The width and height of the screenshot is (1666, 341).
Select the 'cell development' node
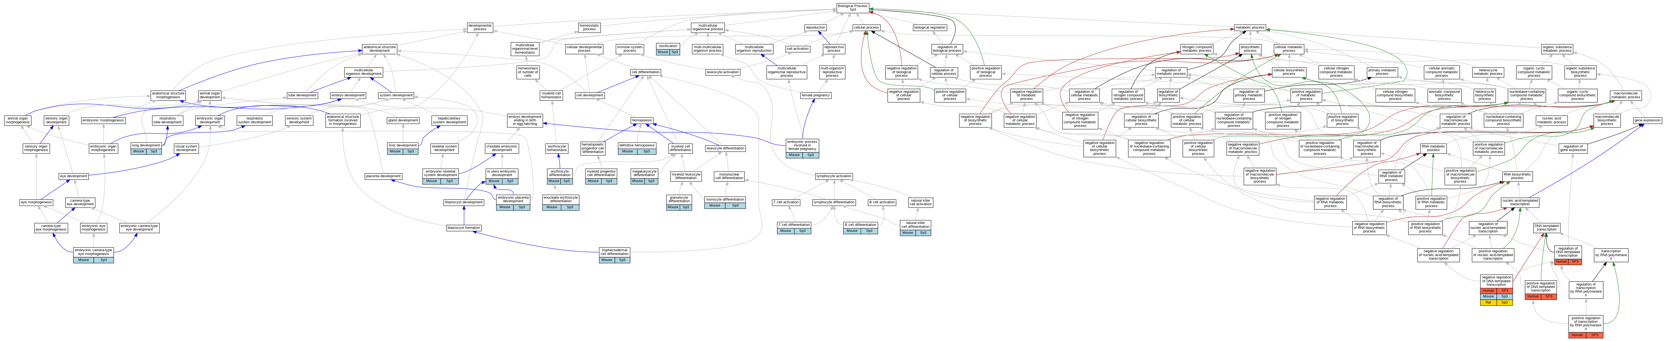589,95
